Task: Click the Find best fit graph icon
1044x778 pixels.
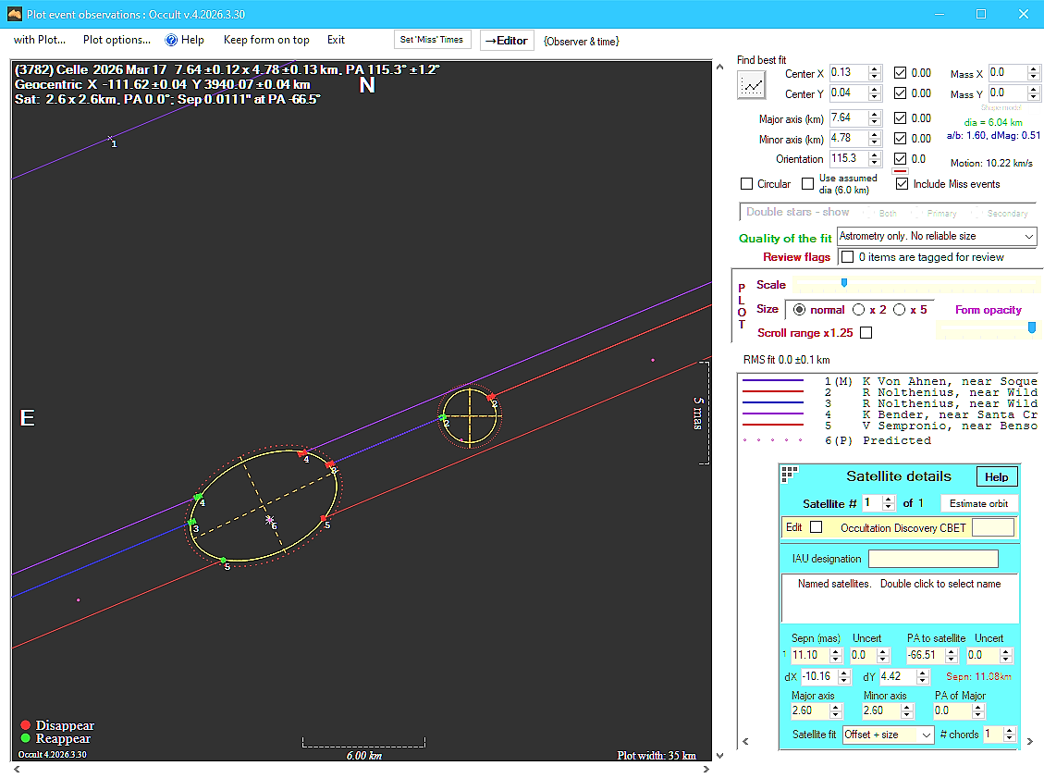Action: click(x=751, y=85)
